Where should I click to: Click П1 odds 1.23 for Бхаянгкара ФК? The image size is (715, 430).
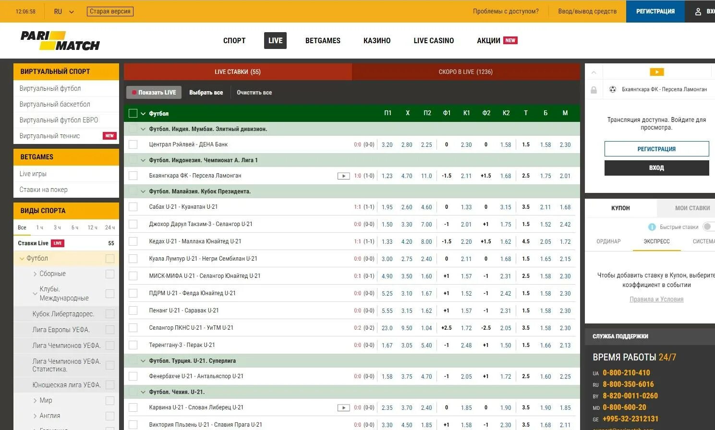[387, 176]
